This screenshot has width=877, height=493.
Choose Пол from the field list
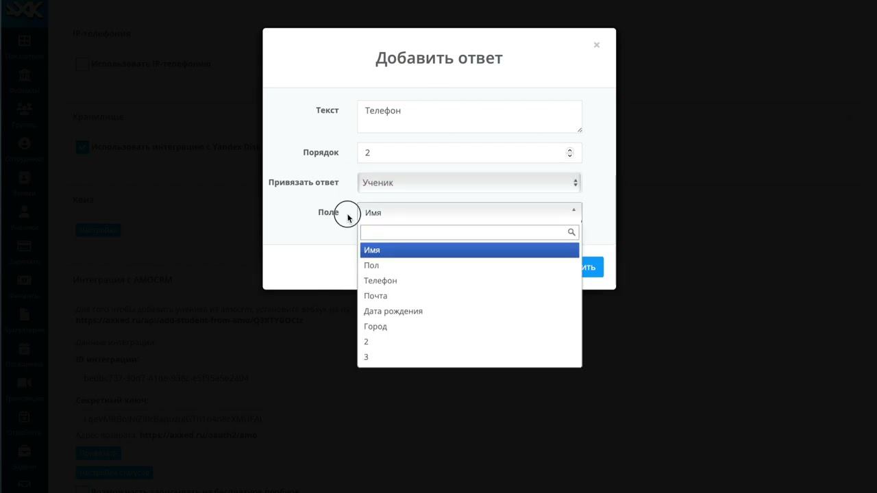coord(469,265)
